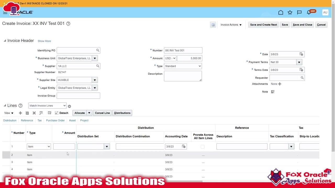
Task: Click the go arrow beside Match Invoice Lines
Action: [x=69, y=106]
